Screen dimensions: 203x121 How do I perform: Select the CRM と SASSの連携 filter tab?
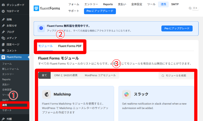point(66,75)
